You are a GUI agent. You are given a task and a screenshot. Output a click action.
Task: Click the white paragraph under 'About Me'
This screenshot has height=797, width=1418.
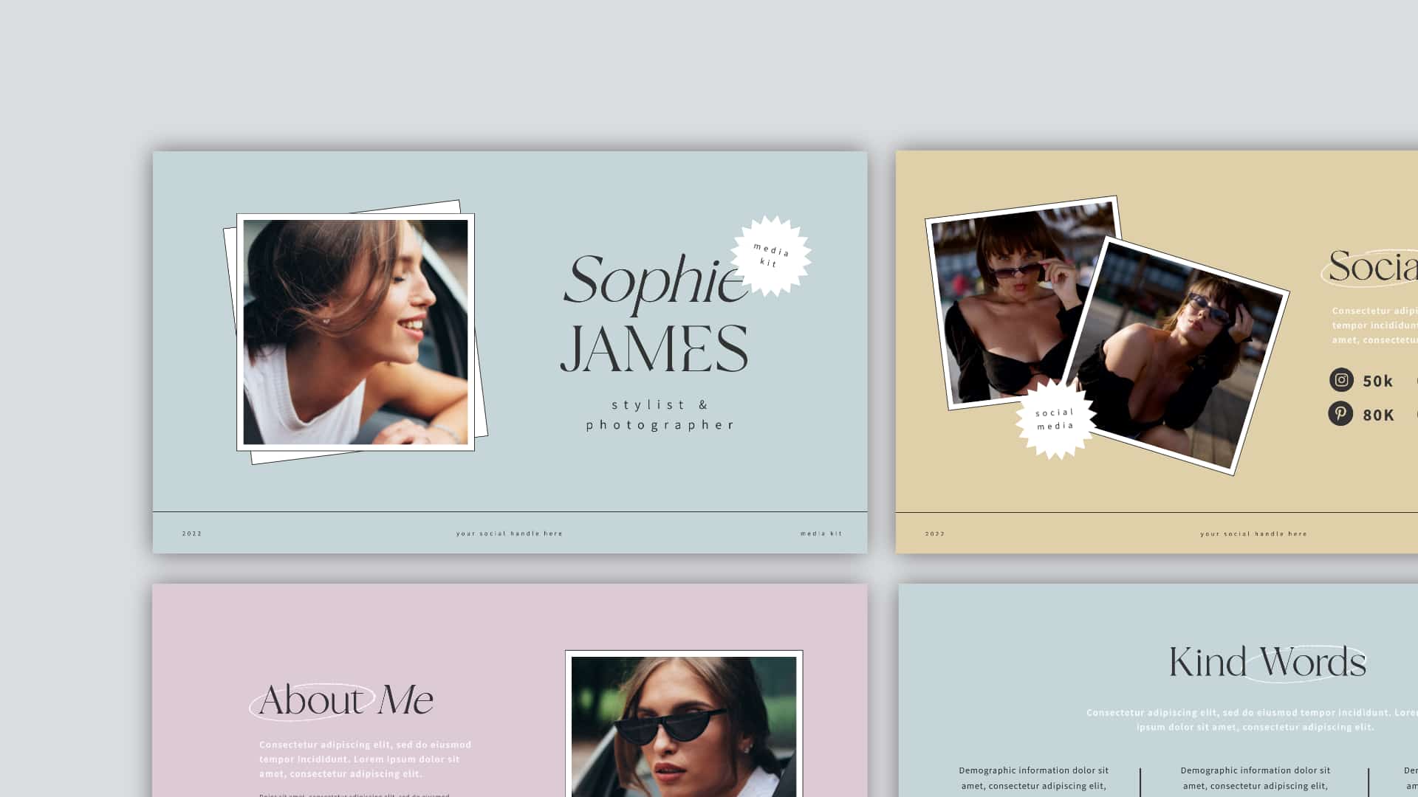coord(365,759)
